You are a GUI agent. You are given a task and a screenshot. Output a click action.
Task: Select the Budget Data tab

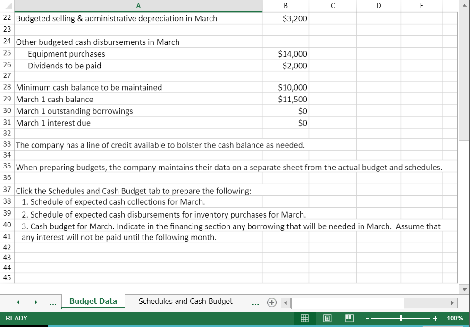coord(93,301)
